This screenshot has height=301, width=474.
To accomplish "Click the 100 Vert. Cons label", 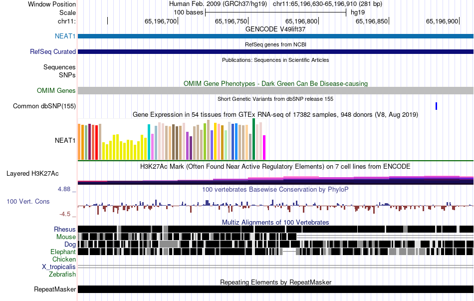I will coord(28,202).
